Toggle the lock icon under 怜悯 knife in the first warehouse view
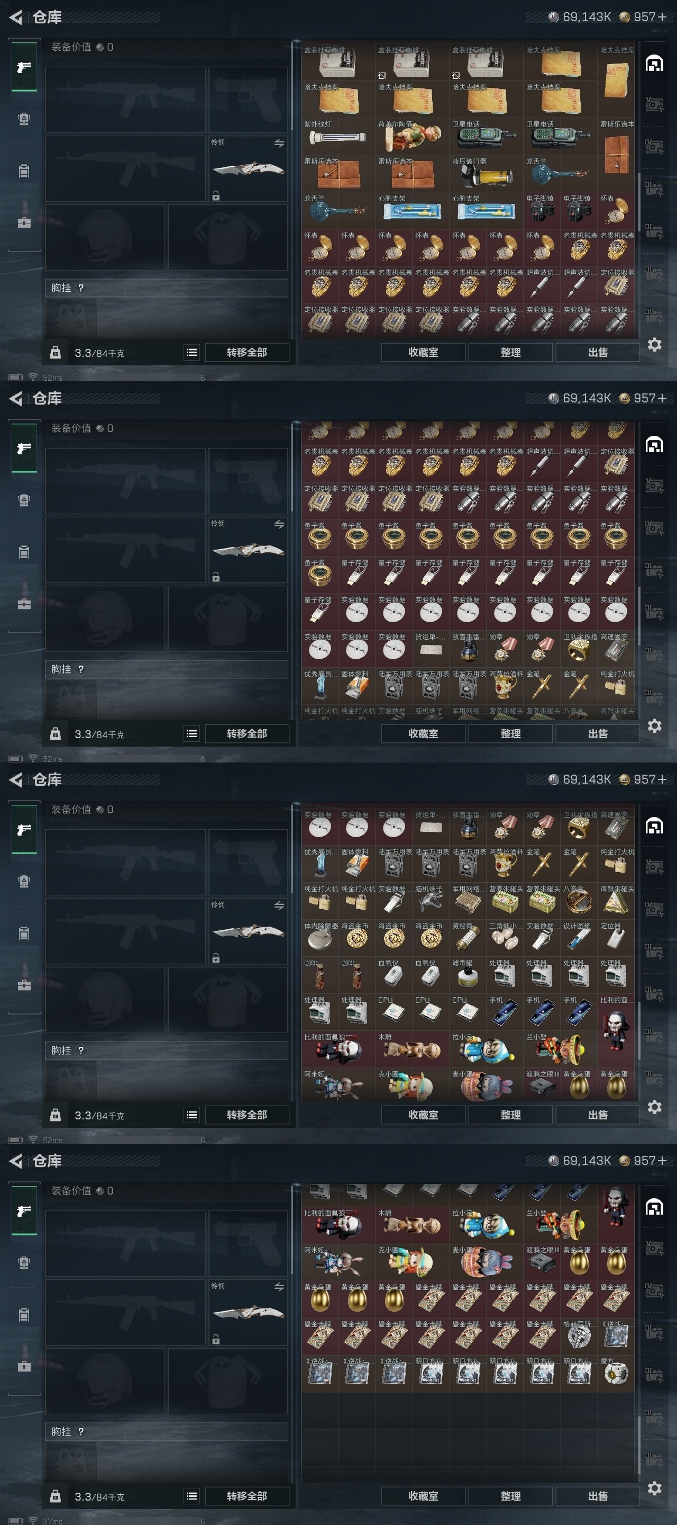Image resolution: width=677 pixels, height=1525 pixels. (x=216, y=195)
